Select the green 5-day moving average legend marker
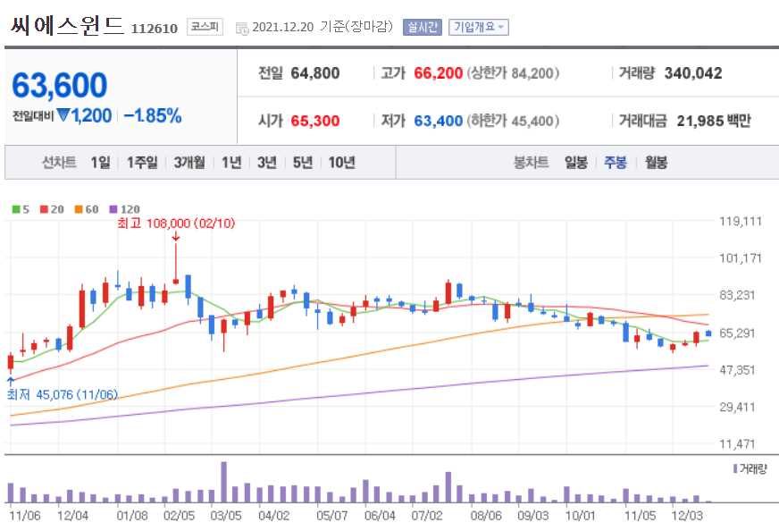This screenshot has width=779, height=531. [15, 207]
